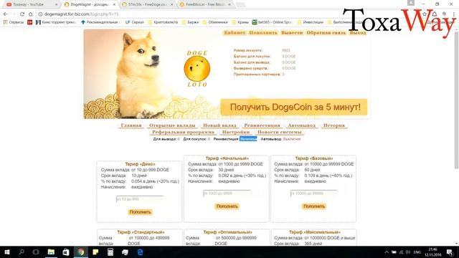The width and height of the screenshot is (459, 258).
Task: Toggle the Автовывод Выключен status
Action: [292, 139]
